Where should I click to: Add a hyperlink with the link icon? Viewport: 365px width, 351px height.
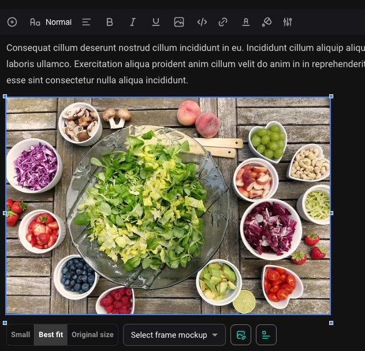[223, 22]
